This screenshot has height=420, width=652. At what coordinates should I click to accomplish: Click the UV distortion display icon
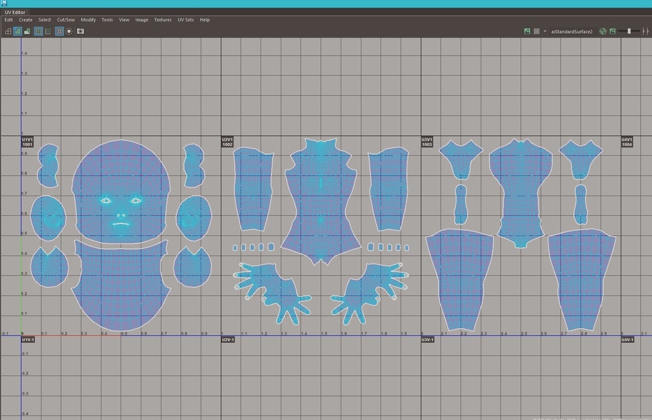pyautogui.click(x=27, y=31)
